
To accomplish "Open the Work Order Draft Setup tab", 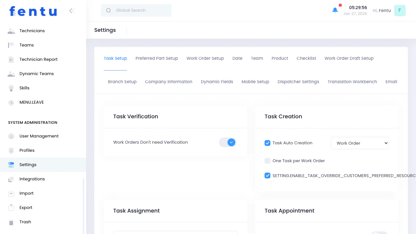I will [x=349, y=58].
